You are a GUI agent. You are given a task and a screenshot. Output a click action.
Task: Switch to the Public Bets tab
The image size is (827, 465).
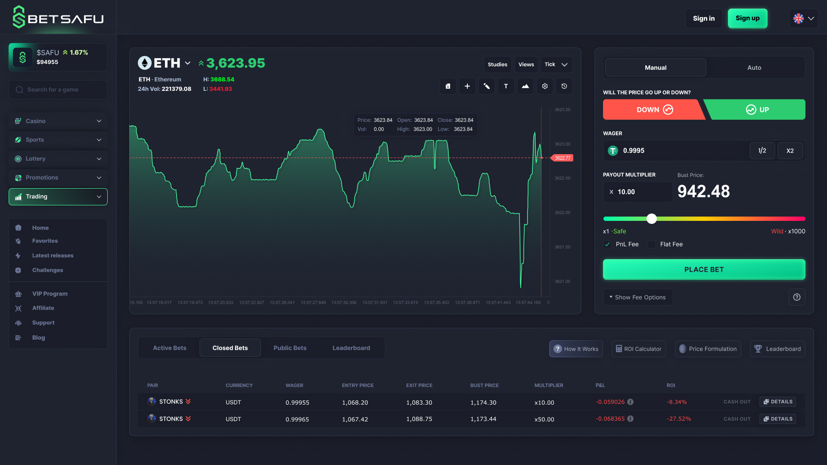click(289, 347)
